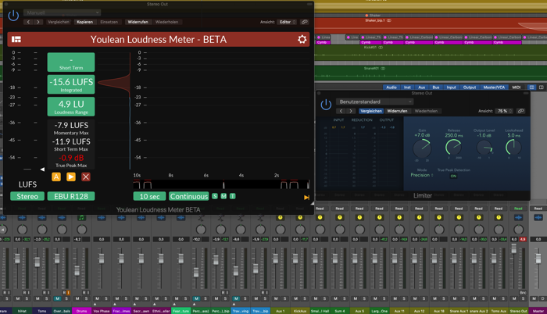Image resolution: width=547 pixels, height=314 pixels.
Task: Select the 4.9 LU Loudness Range box
Action: 71,106
